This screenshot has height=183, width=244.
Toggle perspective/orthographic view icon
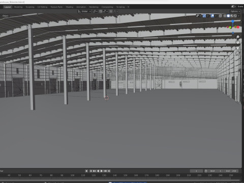[x=238, y=53]
